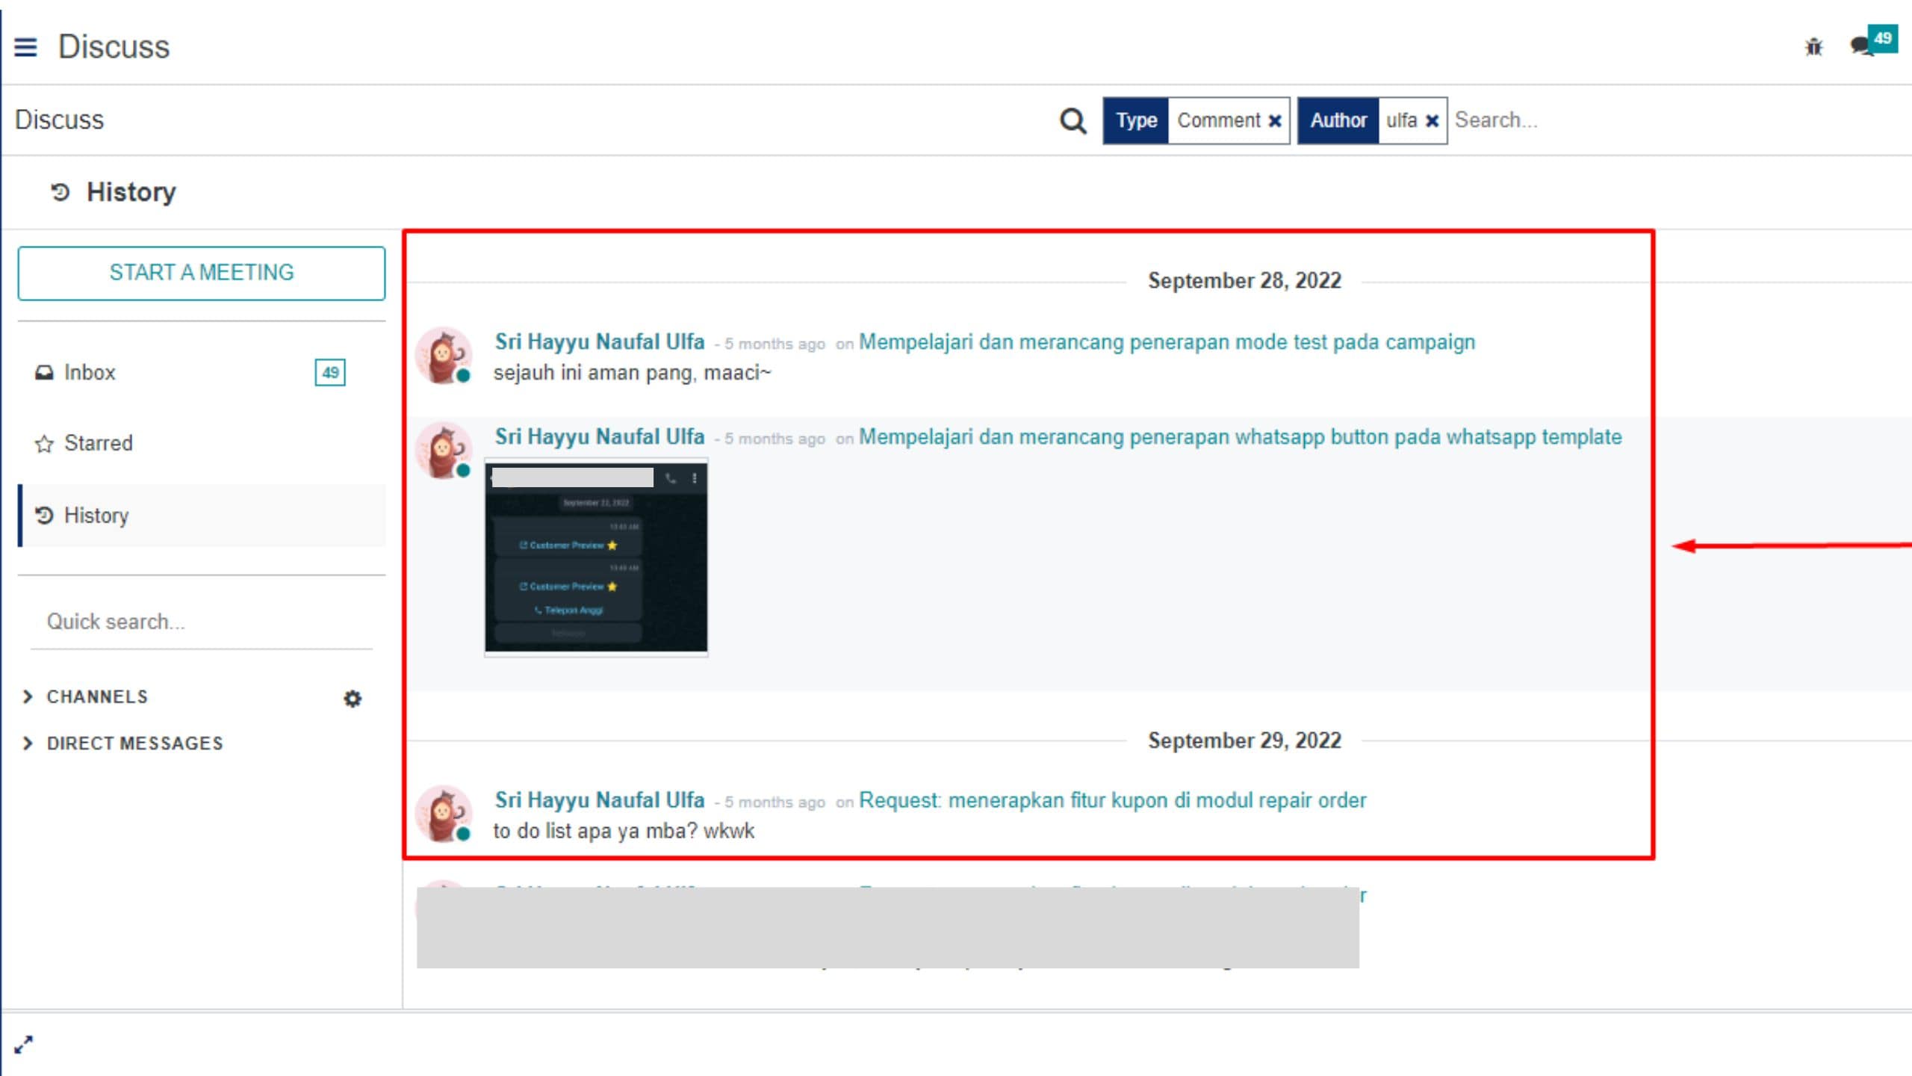
Task: Open link about whatsapp button pada whatsapp template
Action: click(x=1240, y=437)
